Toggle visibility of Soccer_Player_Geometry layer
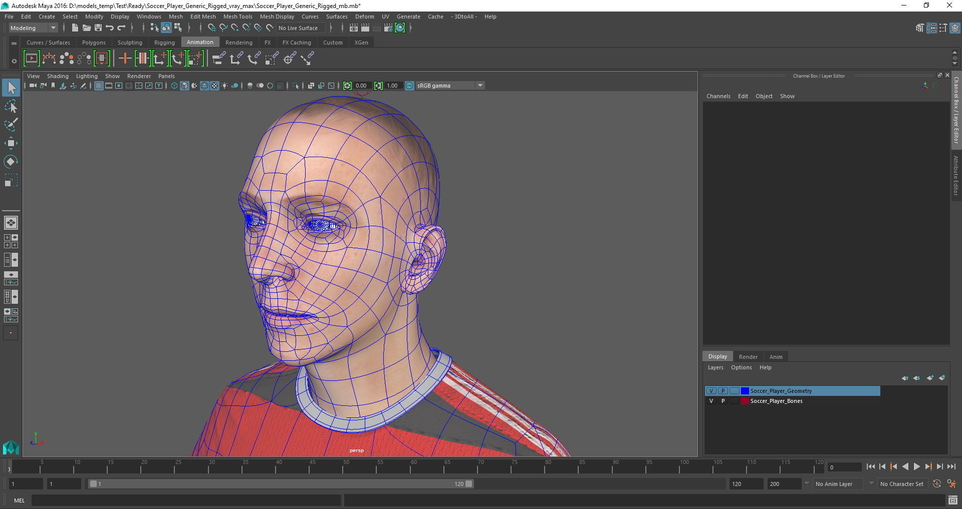The image size is (962, 509). pos(711,391)
